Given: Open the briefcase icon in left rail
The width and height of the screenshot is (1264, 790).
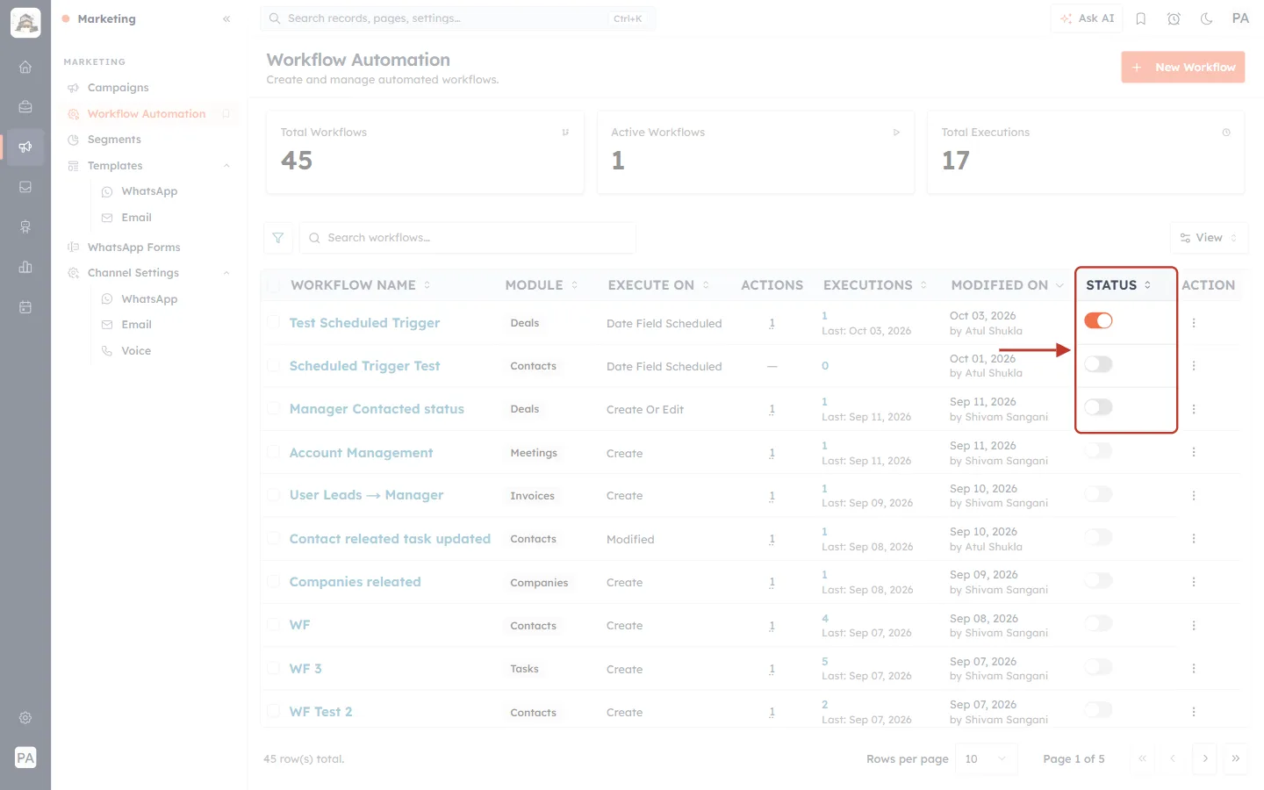Looking at the screenshot, I should pos(25,106).
